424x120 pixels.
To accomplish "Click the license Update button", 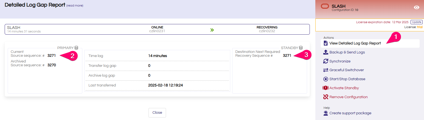I will coord(416,22).
